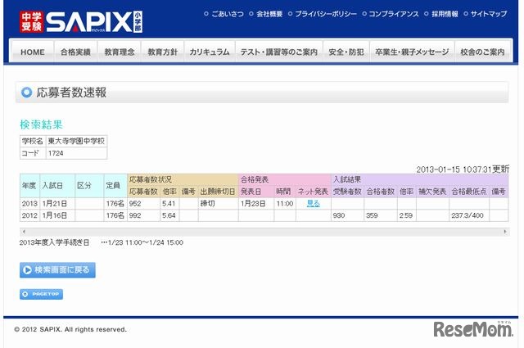524x348 pixels.
Task: Click the code value 1724
Action: [56, 153]
